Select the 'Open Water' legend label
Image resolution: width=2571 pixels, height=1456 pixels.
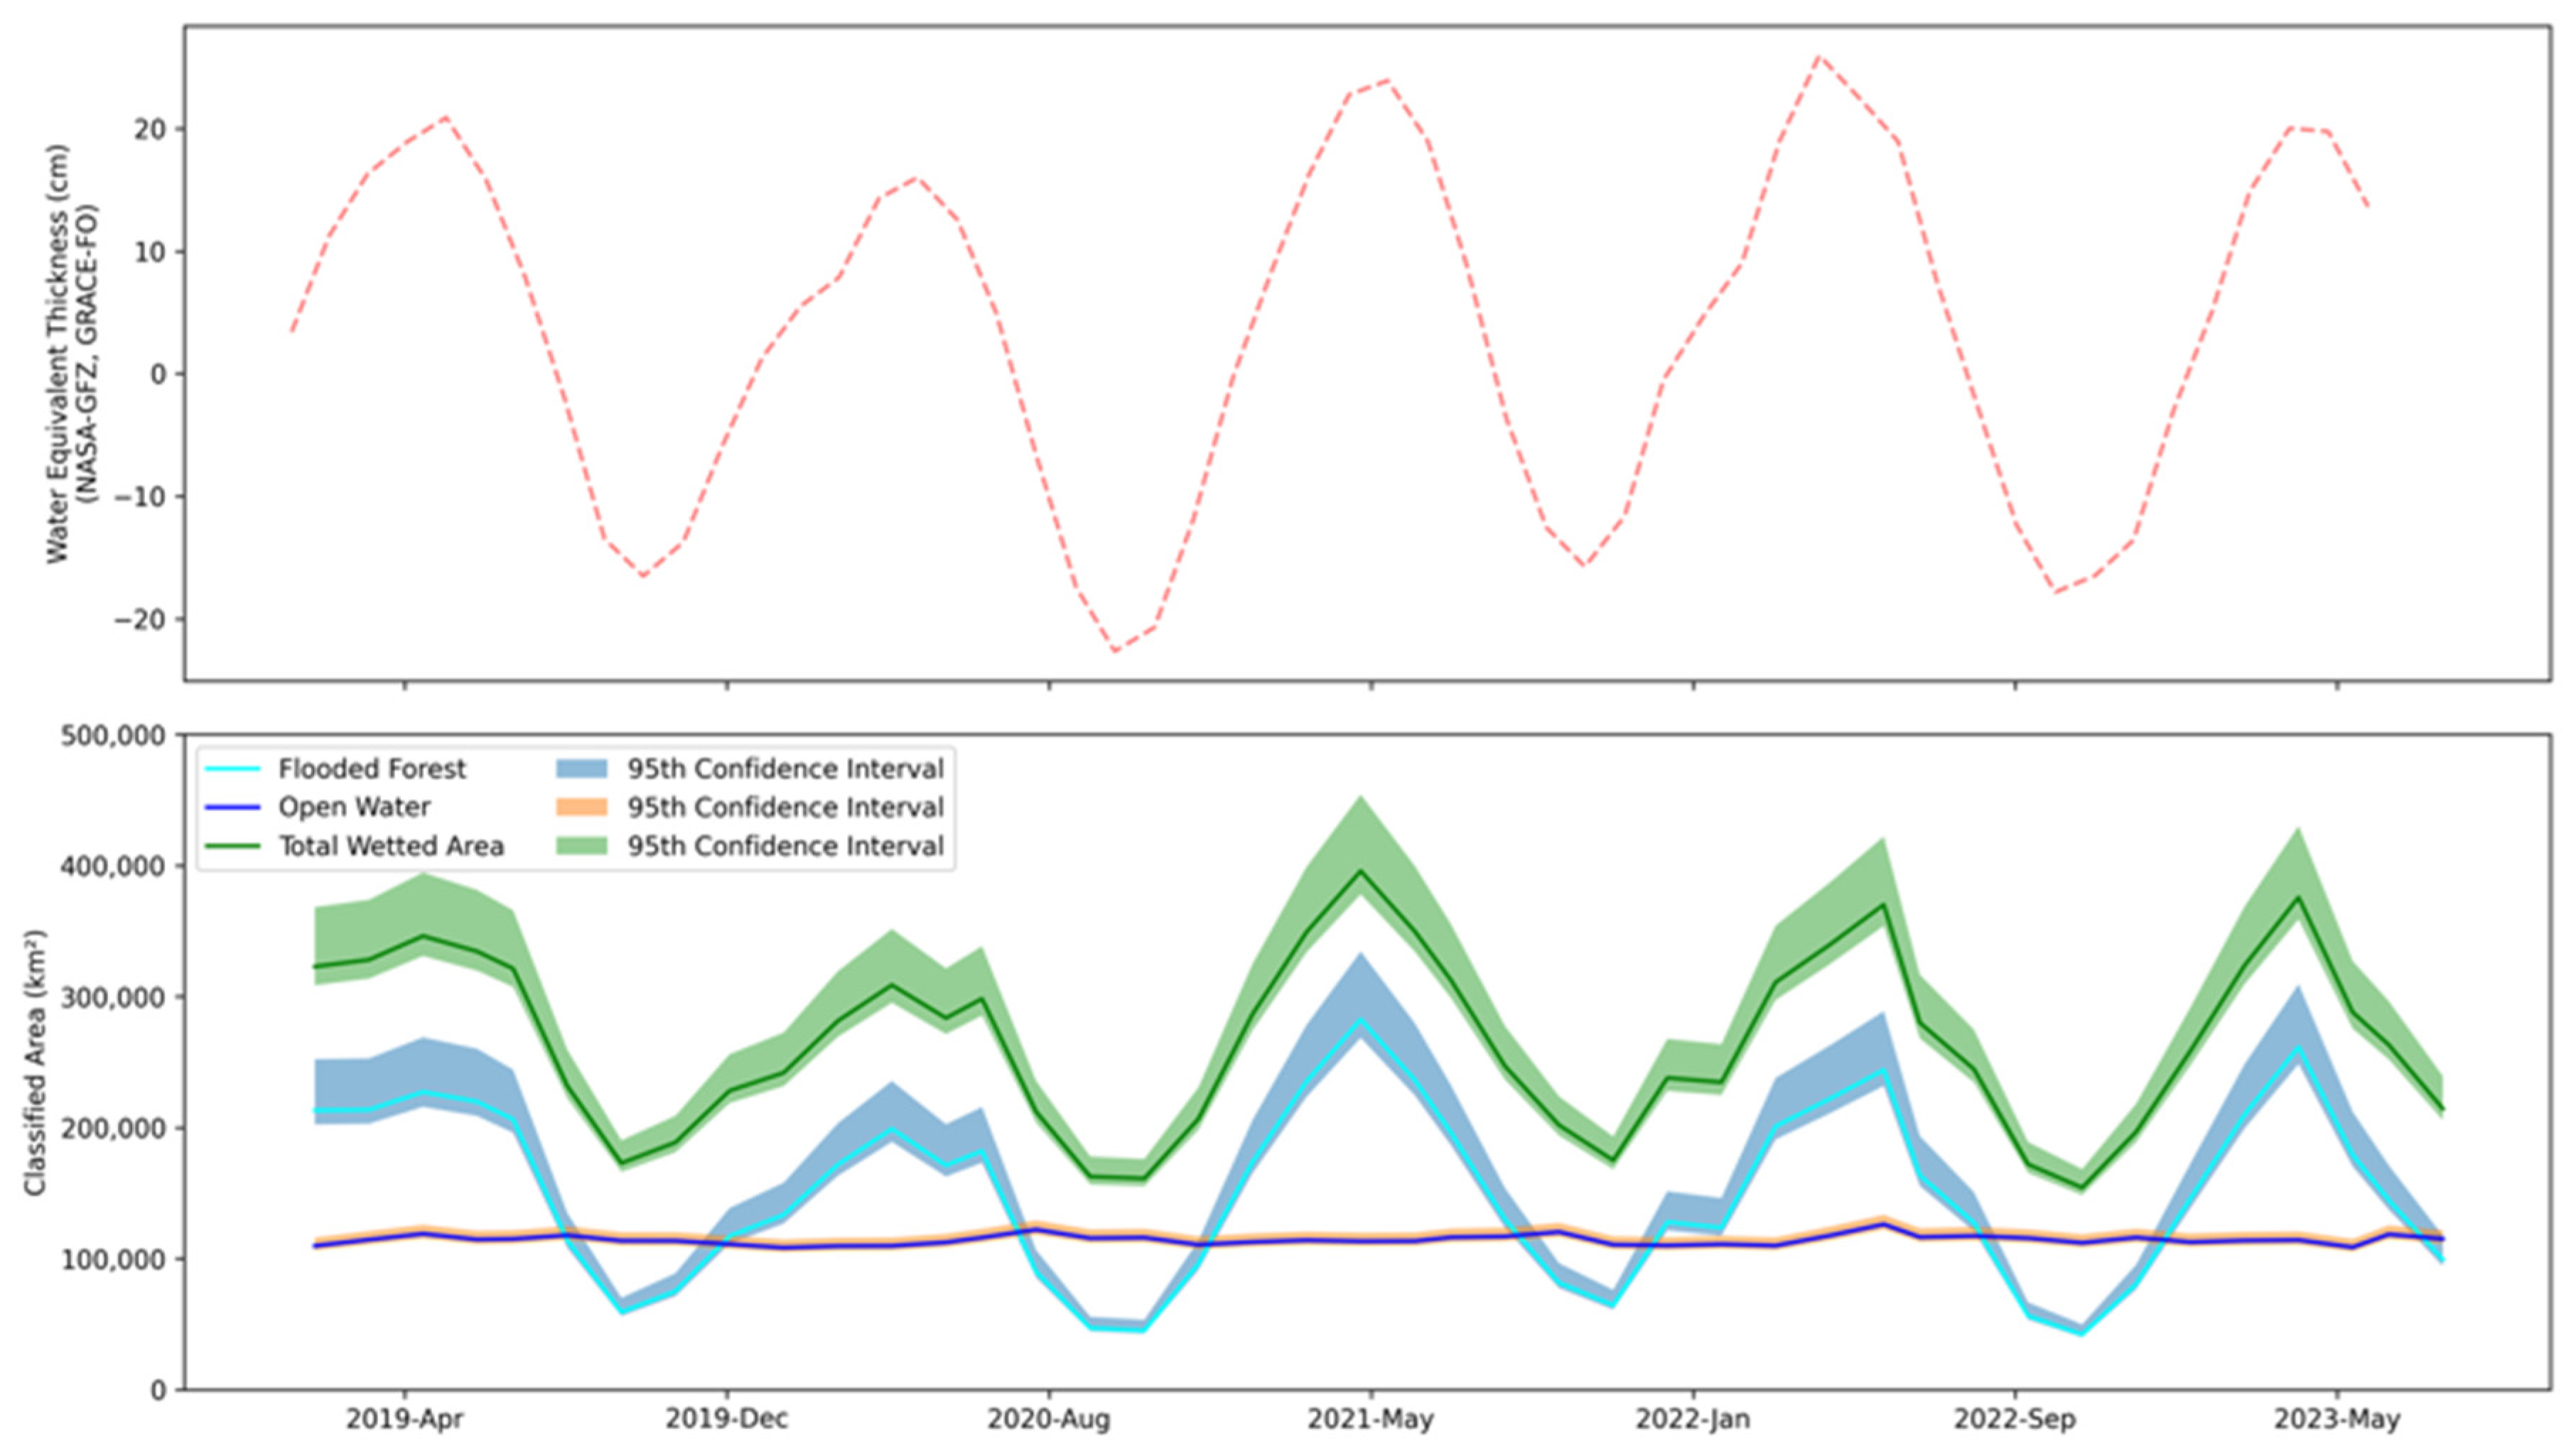(354, 807)
